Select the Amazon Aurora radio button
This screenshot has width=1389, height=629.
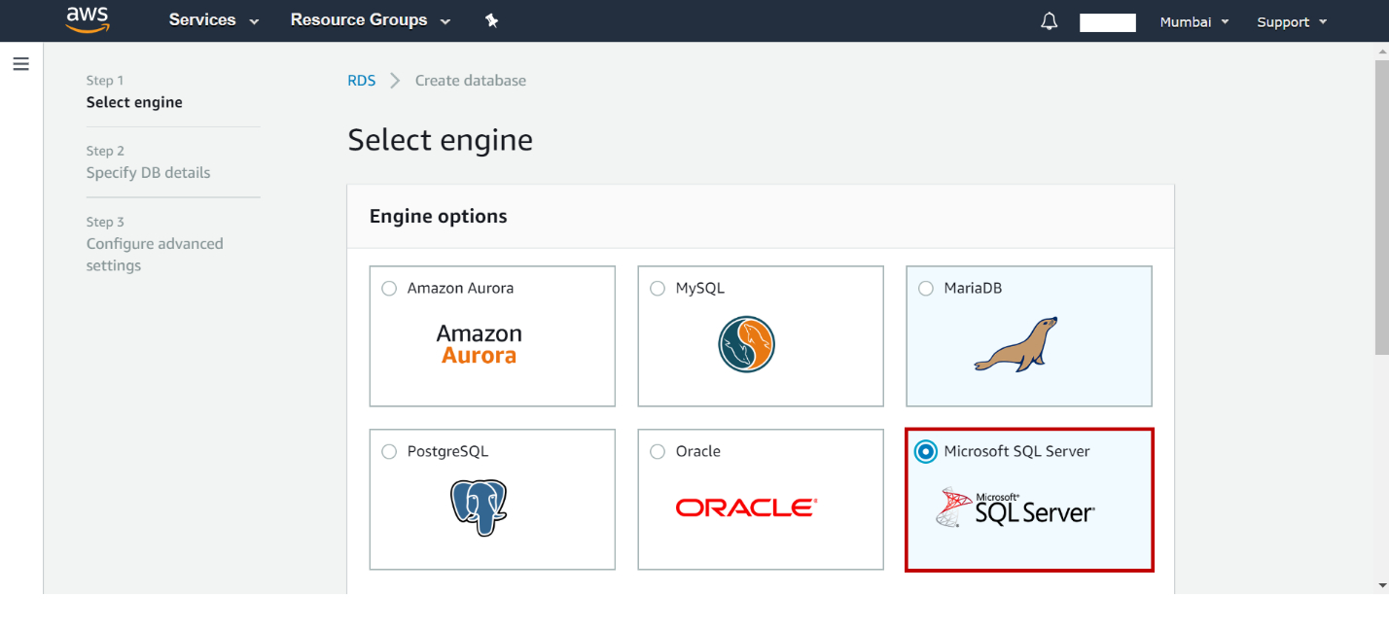[x=389, y=288]
